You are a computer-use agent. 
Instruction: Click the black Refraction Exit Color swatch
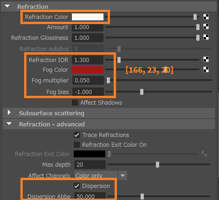coord(90,154)
